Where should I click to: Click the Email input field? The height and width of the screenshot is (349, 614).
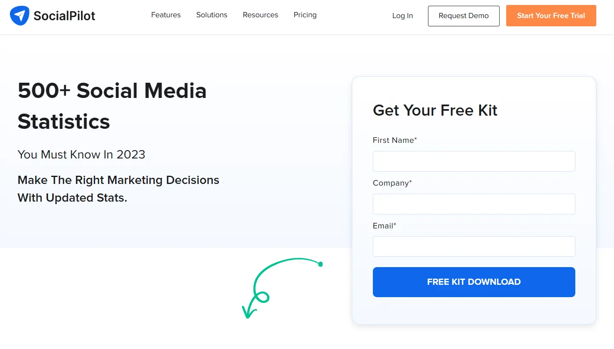tap(474, 247)
